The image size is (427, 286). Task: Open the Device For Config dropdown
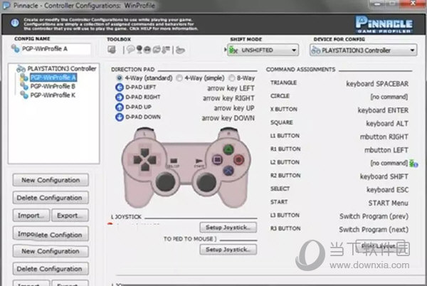pos(363,51)
